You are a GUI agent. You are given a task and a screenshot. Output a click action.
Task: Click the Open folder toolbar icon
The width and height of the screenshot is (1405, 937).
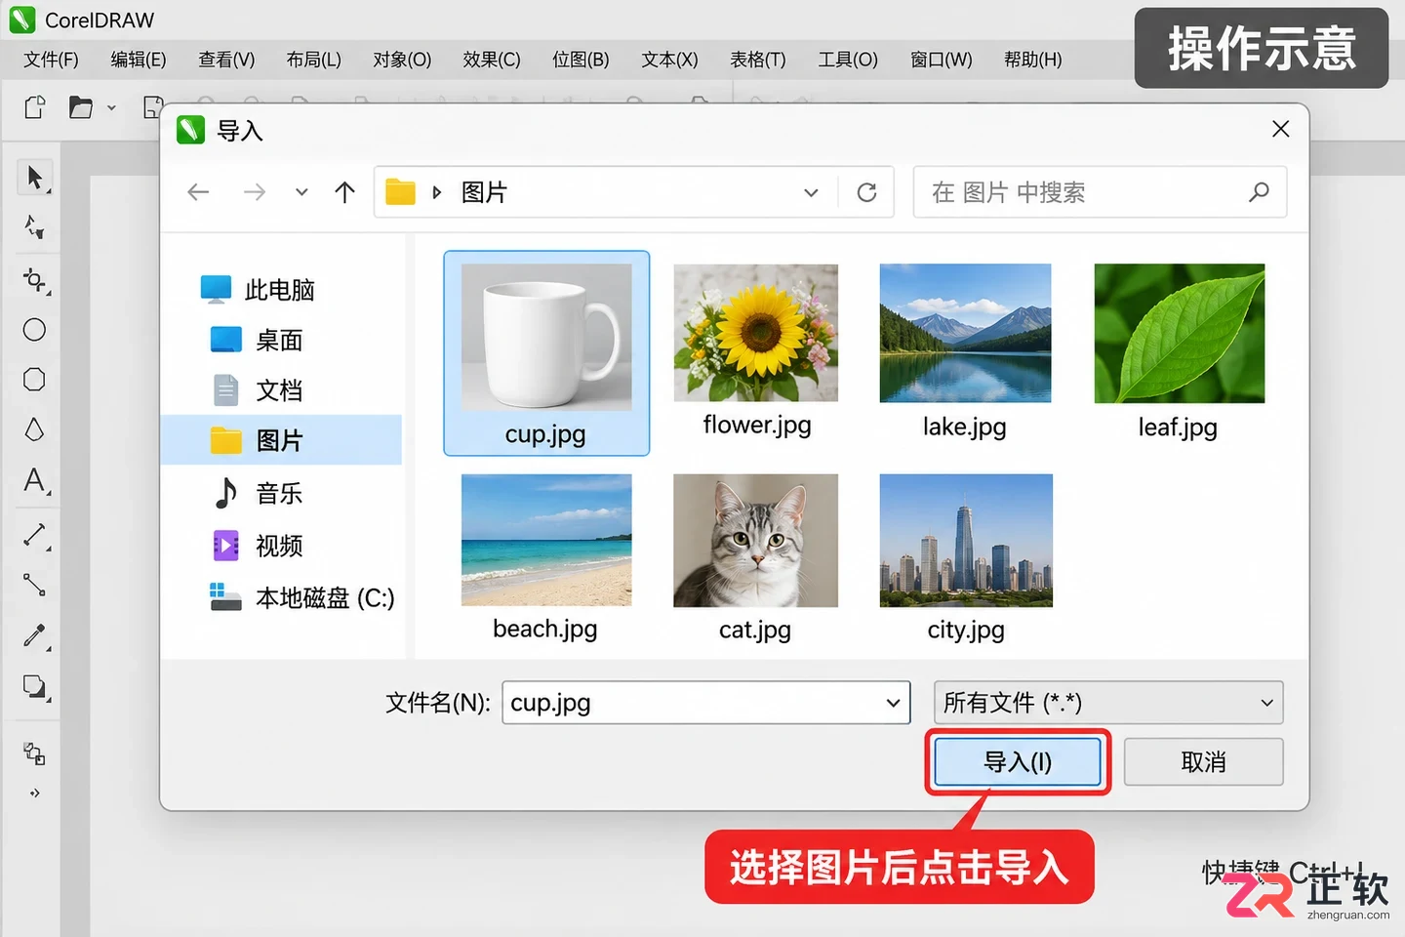pyautogui.click(x=81, y=107)
